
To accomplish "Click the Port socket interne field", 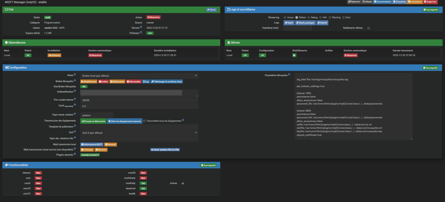I will pos(139,100).
